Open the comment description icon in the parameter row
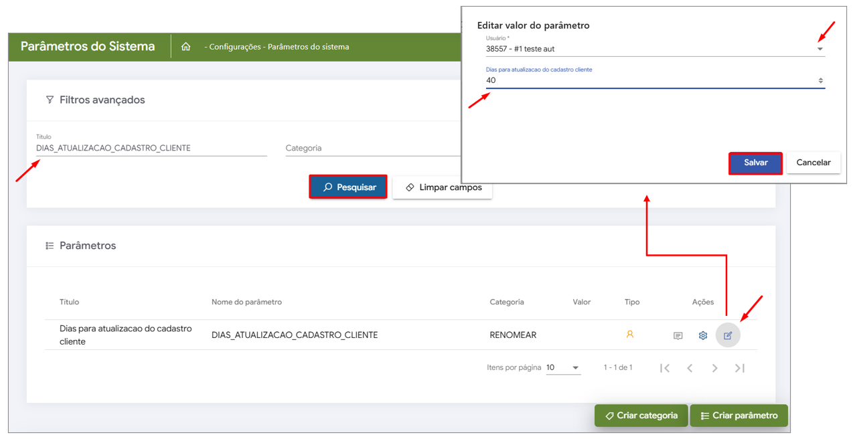The width and height of the screenshot is (853, 439). pos(678,335)
